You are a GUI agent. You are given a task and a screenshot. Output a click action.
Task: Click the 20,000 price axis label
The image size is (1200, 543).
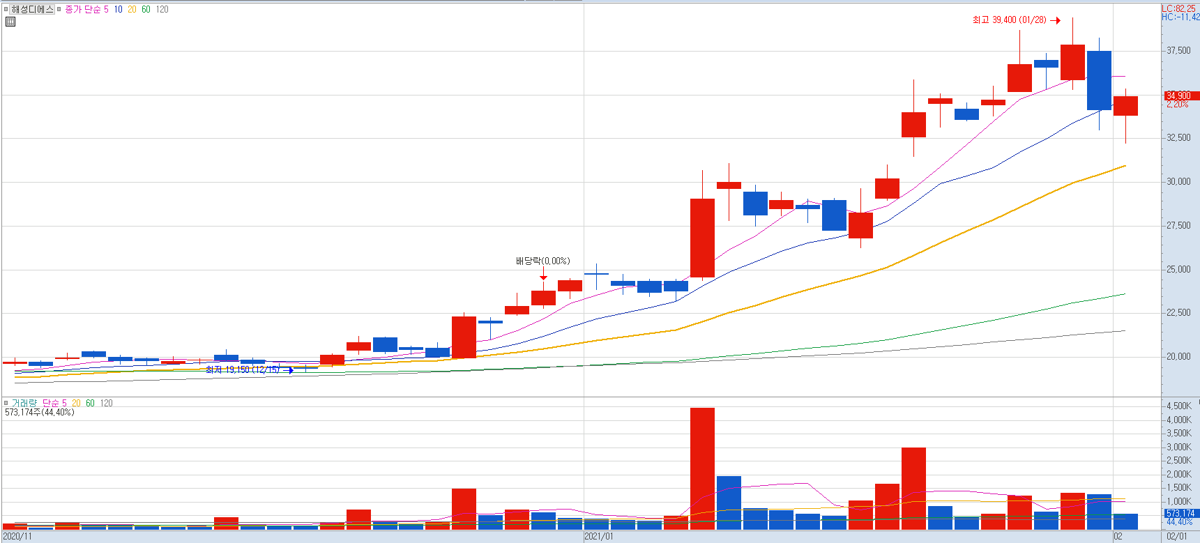tap(1178, 357)
